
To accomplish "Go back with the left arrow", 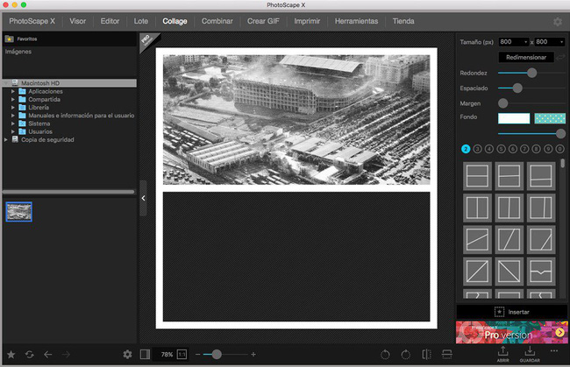I will pos(48,355).
